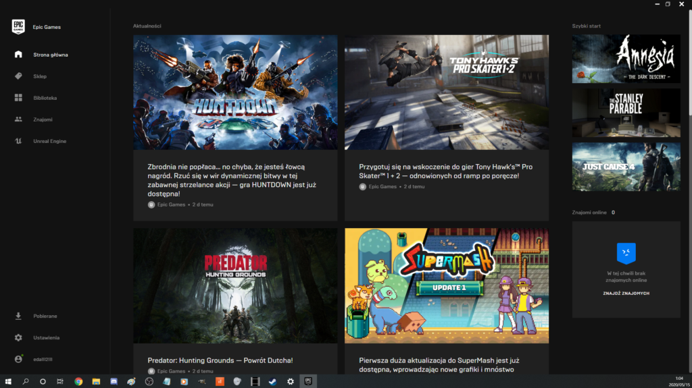Viewport: 692px width, 388px height.
Task: Click the Pobierane download arrow icon
Action: [18, 316]
